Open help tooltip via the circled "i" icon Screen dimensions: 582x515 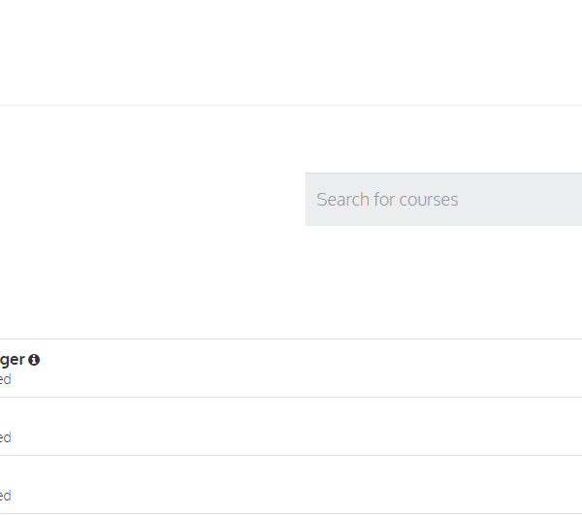tap(34, 360)
